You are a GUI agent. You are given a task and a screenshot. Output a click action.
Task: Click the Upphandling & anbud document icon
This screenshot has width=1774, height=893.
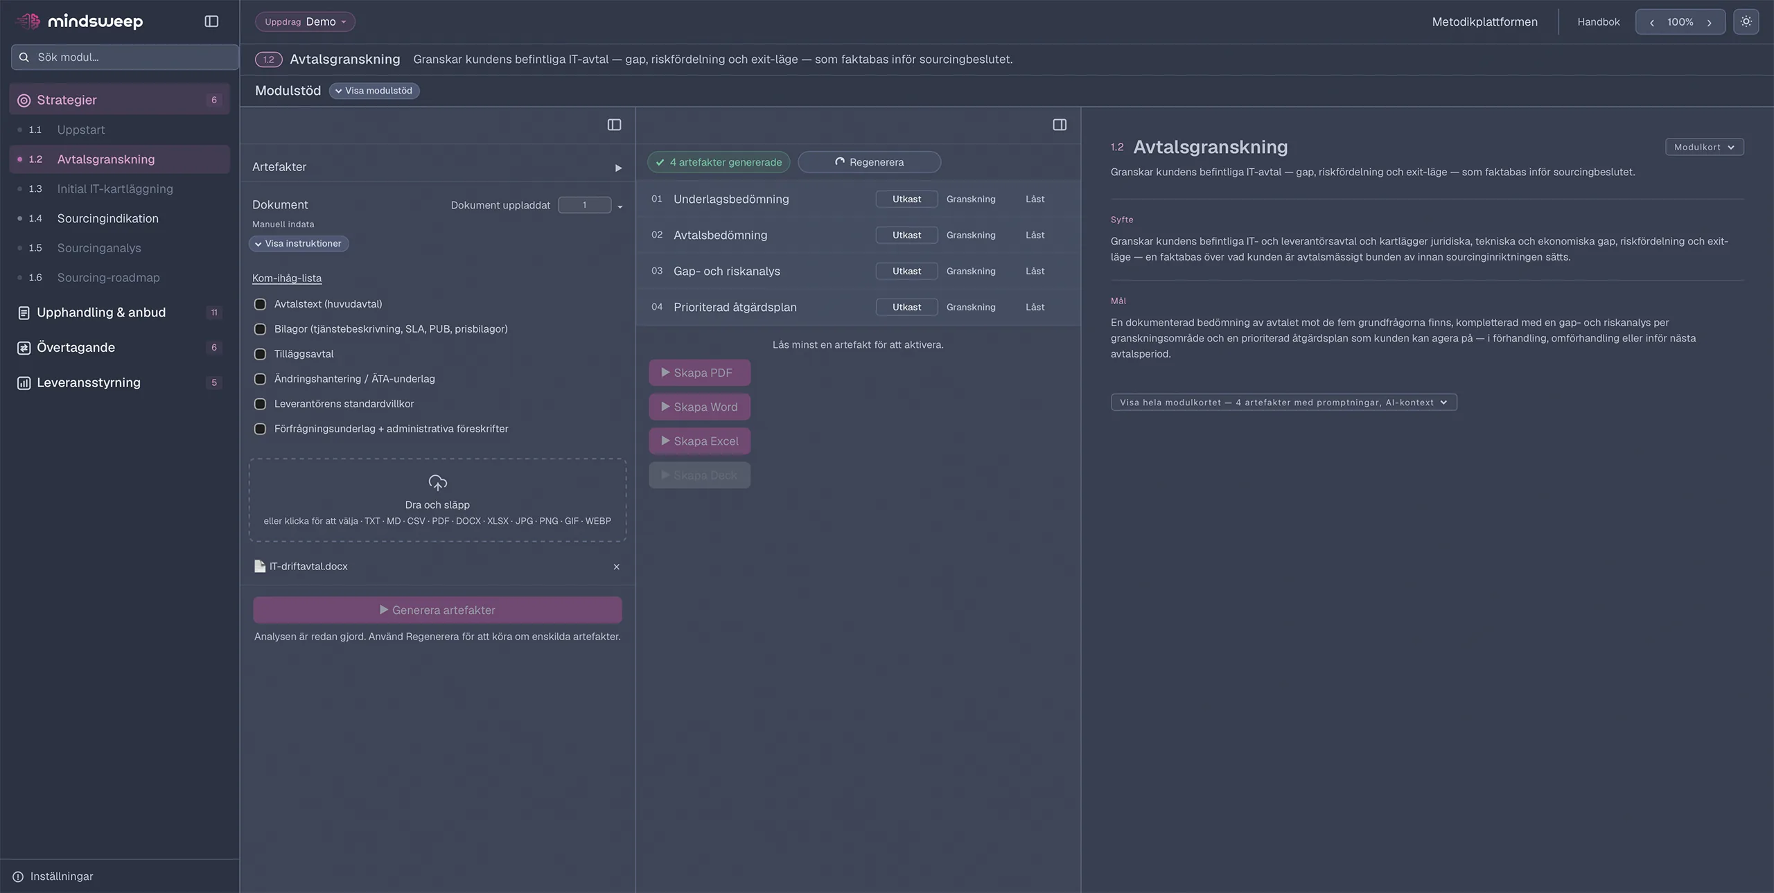click(24, 313)
